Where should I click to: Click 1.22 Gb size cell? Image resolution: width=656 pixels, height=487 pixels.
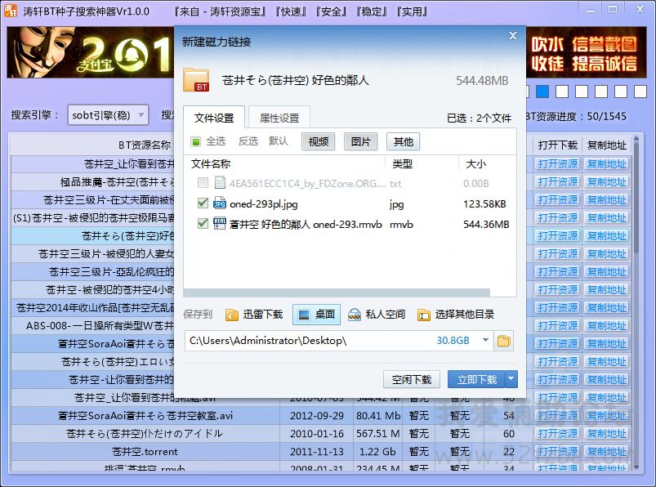(377, 451)
